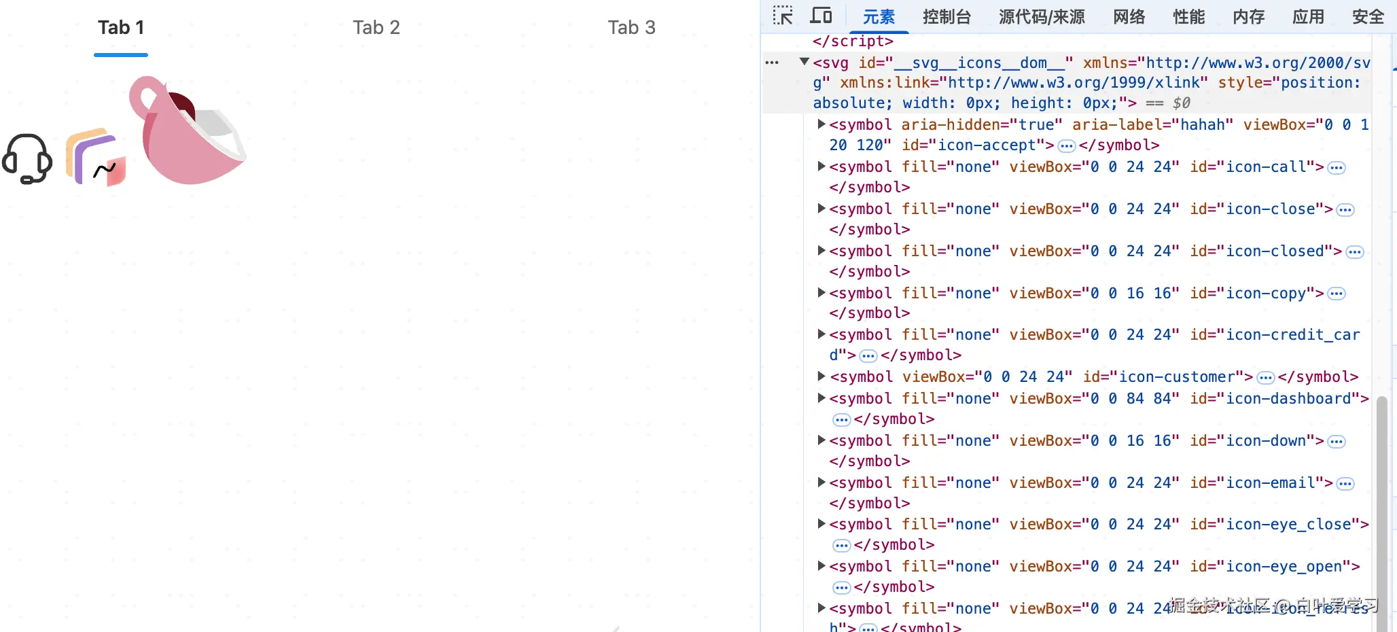Switch to Tab 3 on the page

(631, 27)
